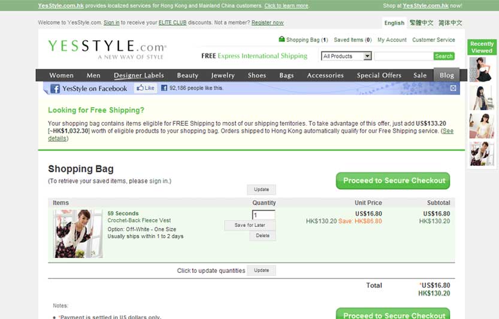Image resolution: width=499 pixels, height=319 pixels.
Task: Open the Women menu category
Action: click(61, 75)
